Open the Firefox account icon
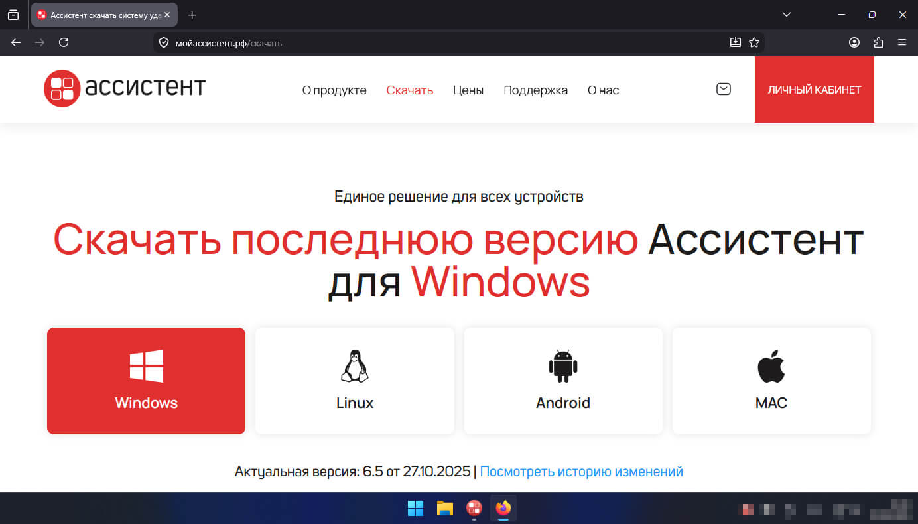The width and height of the screenshot is (918, 524). tap(854, 42)
